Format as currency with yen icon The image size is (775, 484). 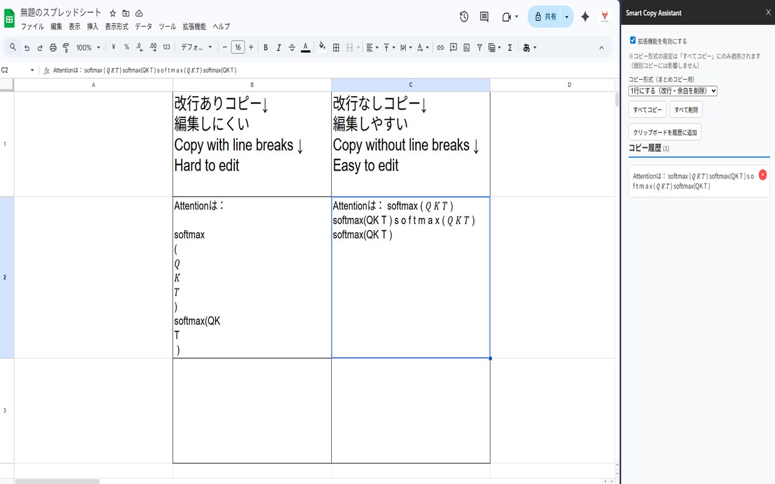(113, 47)
